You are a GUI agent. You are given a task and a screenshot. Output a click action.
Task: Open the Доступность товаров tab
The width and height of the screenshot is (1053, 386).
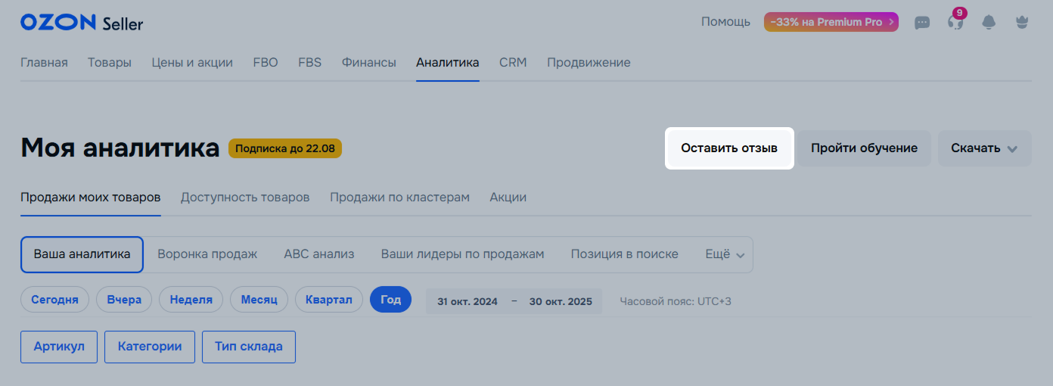point(245,198)
